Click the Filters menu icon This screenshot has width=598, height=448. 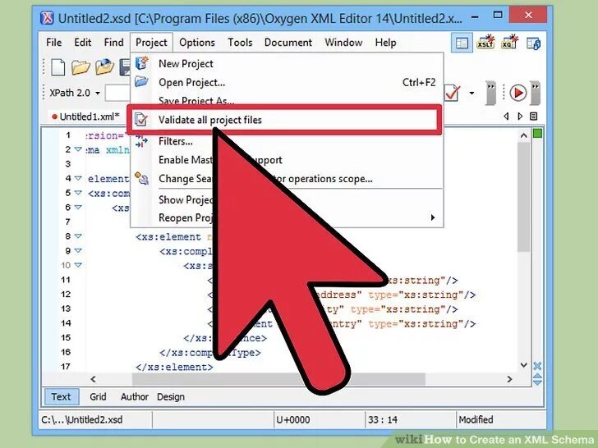[x=141, y=141]
